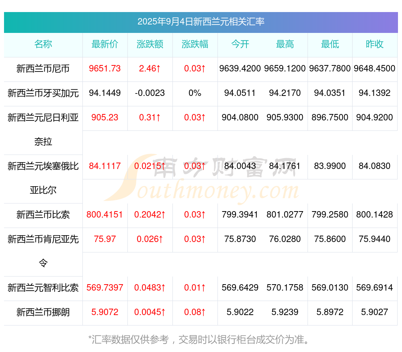Click the high value 76.0280

285,239
